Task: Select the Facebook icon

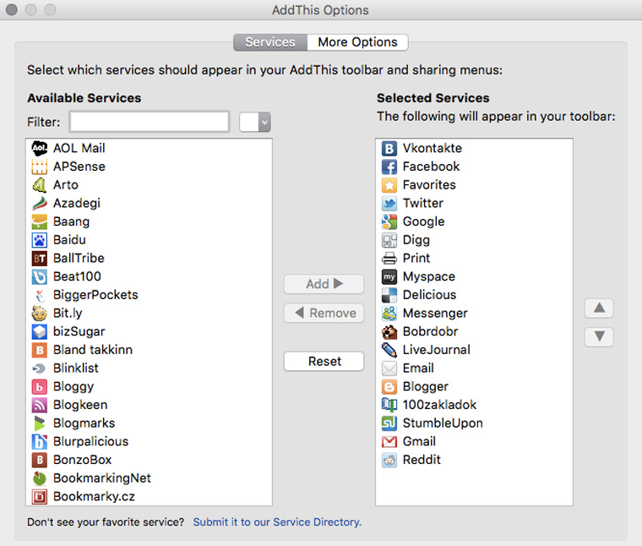Action: tap(389, 167)
